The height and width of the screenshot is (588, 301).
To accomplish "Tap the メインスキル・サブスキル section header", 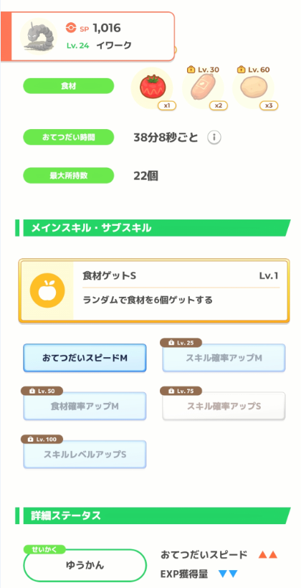I will coord(153,228).
